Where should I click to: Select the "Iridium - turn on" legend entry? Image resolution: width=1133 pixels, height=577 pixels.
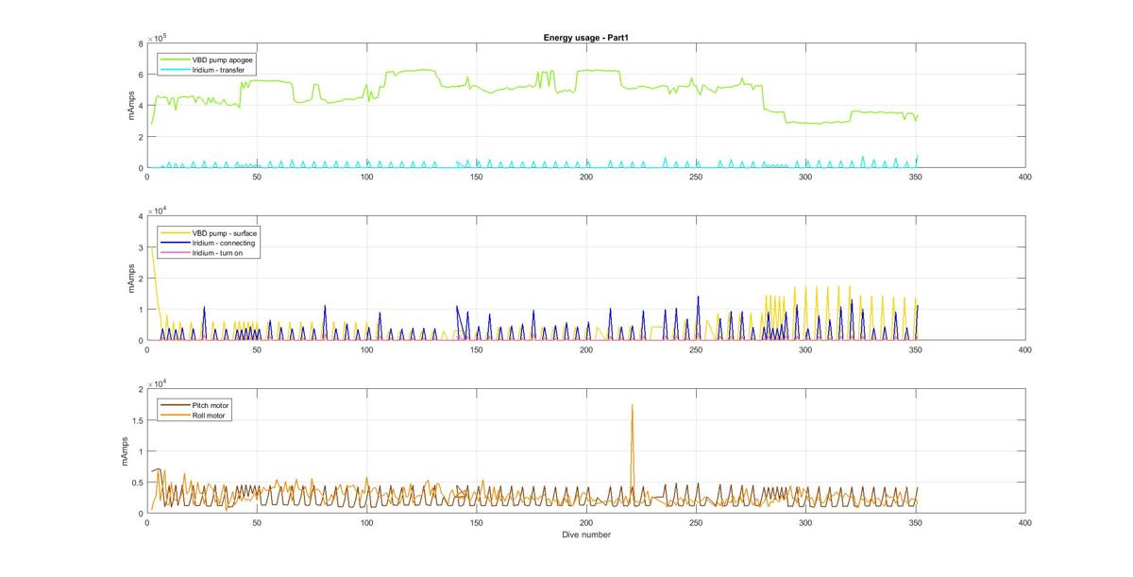[218, 253]
